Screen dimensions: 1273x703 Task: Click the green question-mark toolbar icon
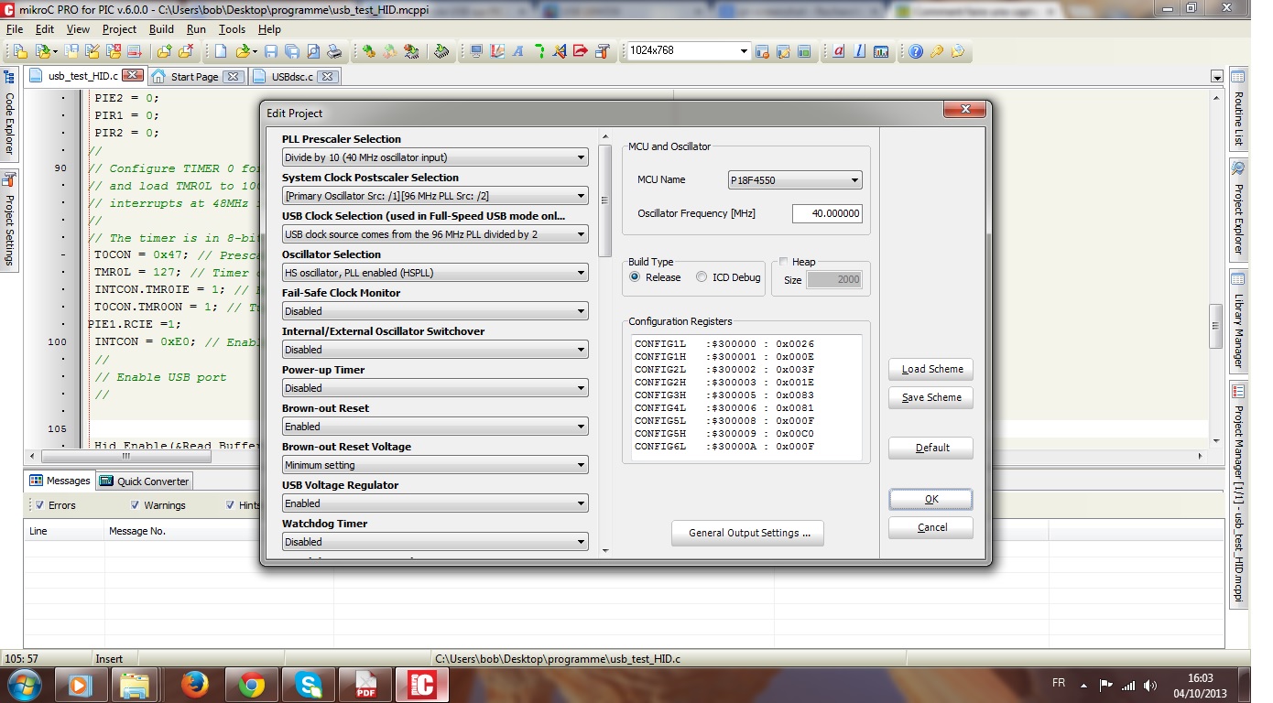[x=539, y=51]
